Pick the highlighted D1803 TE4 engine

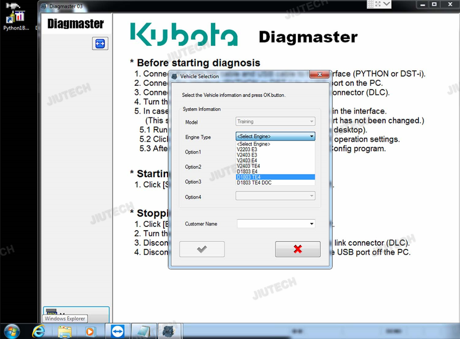pos(249,177)
